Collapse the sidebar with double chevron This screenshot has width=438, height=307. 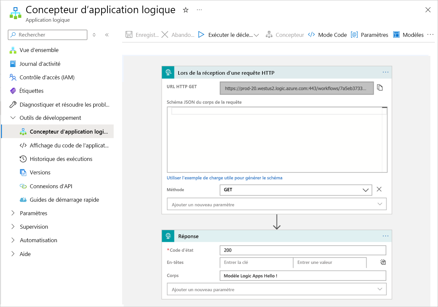click(x=107, y=35)
